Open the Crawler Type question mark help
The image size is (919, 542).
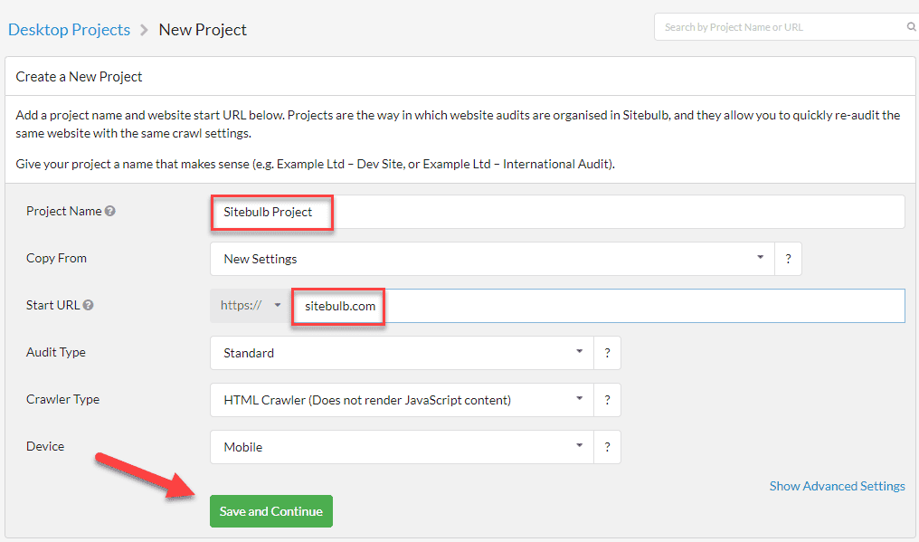point(607,400)
